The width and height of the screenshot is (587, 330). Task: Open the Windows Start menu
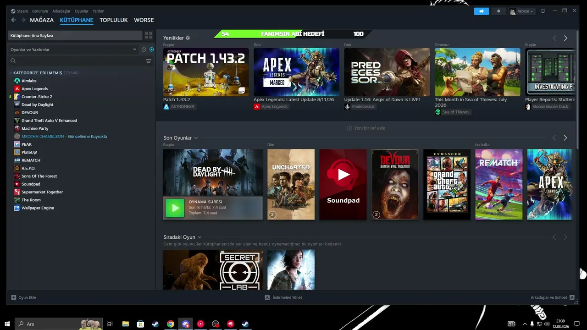tap(7, 324)
